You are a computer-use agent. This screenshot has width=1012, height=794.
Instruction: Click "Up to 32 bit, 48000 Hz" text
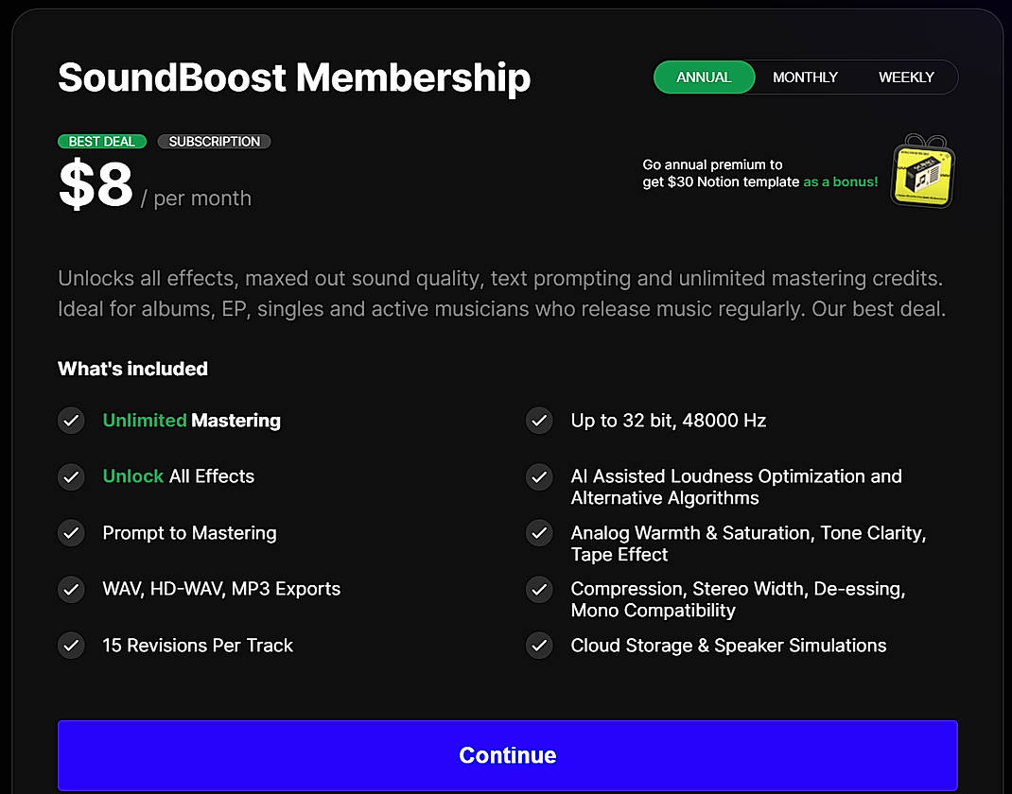(x=669, y=421)
